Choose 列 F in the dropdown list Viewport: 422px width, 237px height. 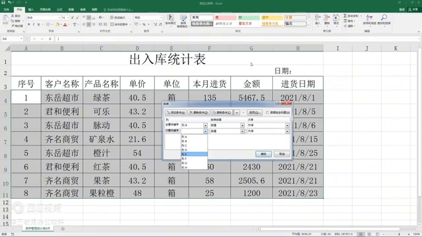194,159
